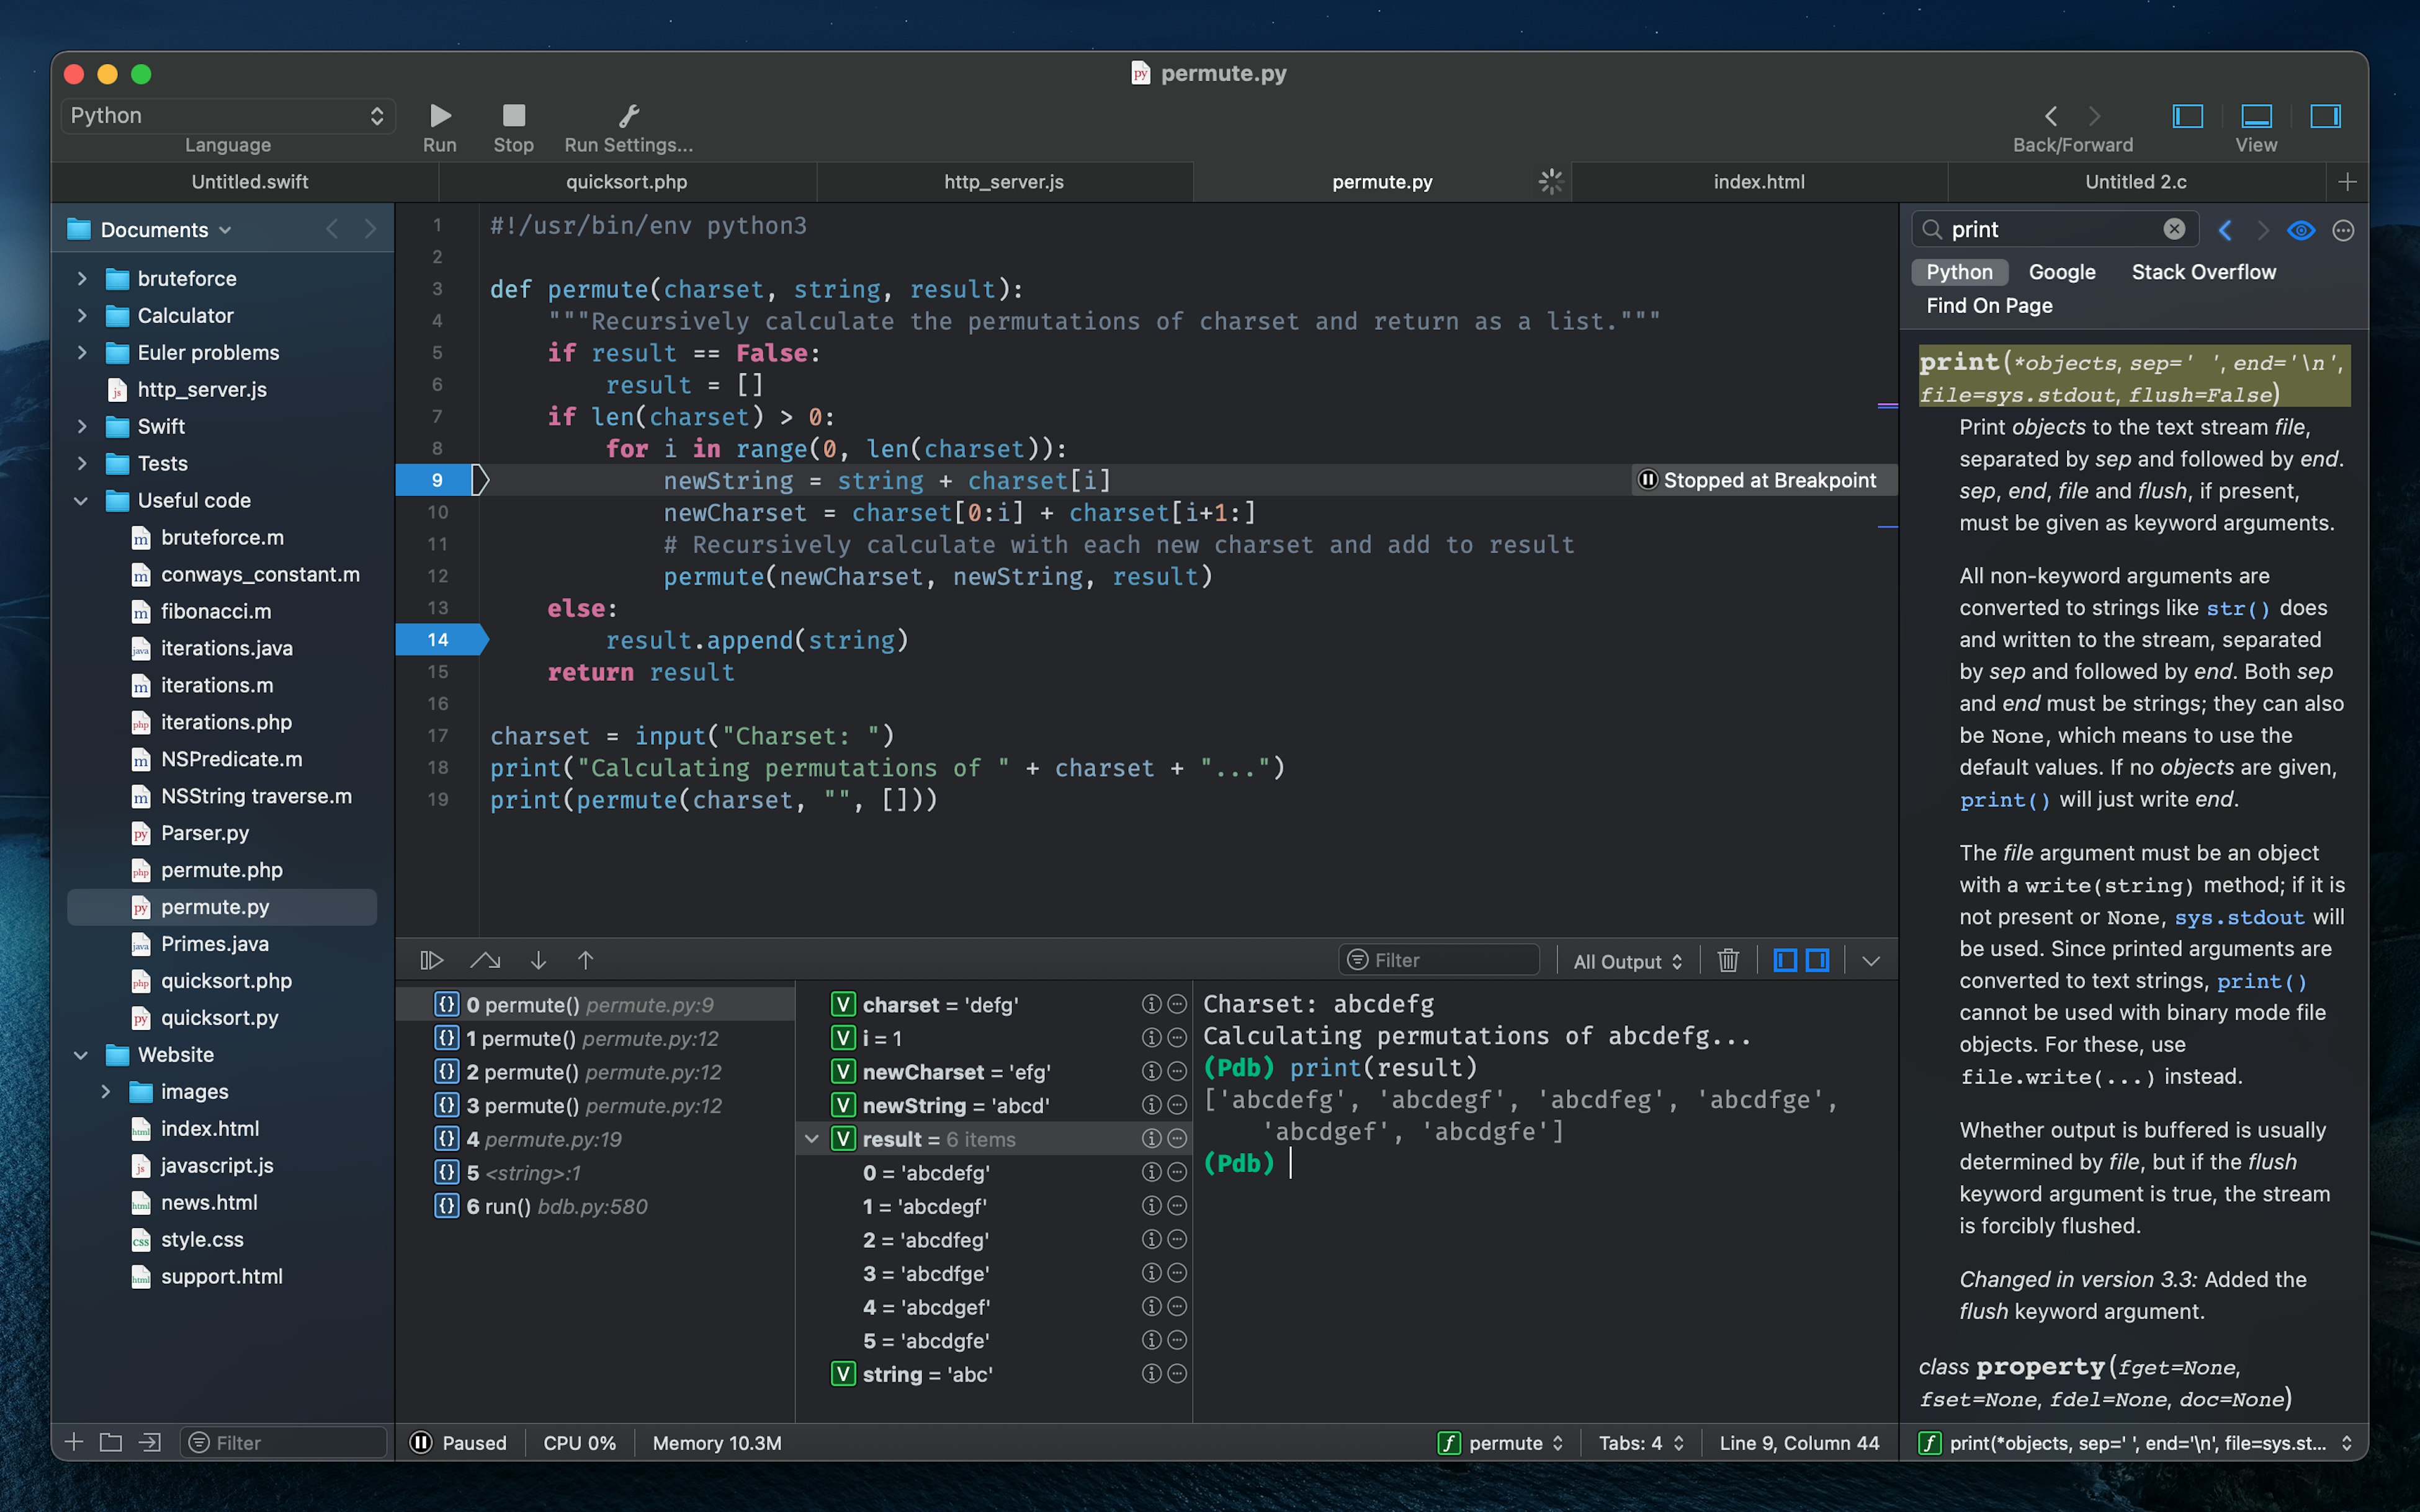Viewport: 2420px width, 1512px height.
Task: Collapse the result variable list
Action: pos(812,1139)
